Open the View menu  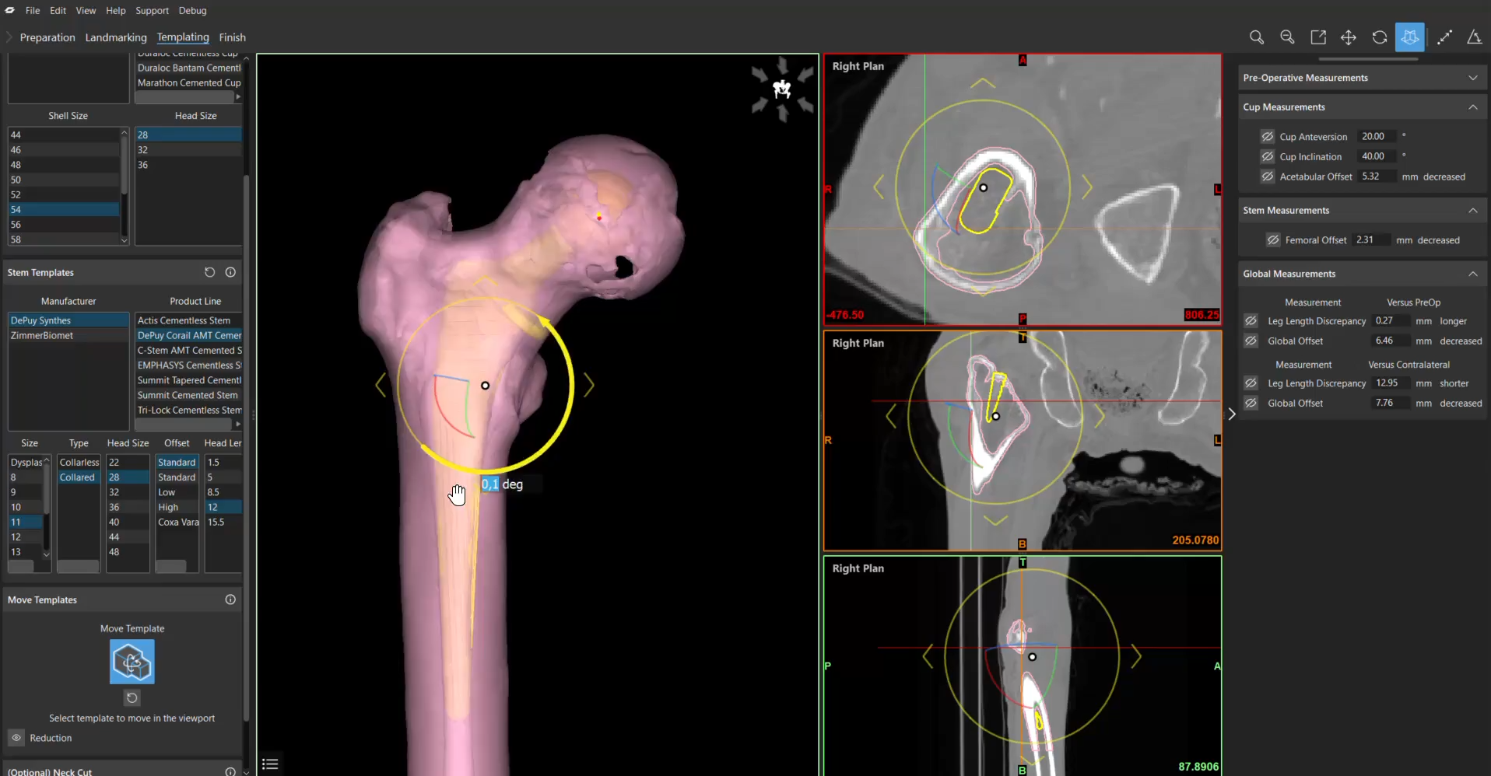pos(86,10)
